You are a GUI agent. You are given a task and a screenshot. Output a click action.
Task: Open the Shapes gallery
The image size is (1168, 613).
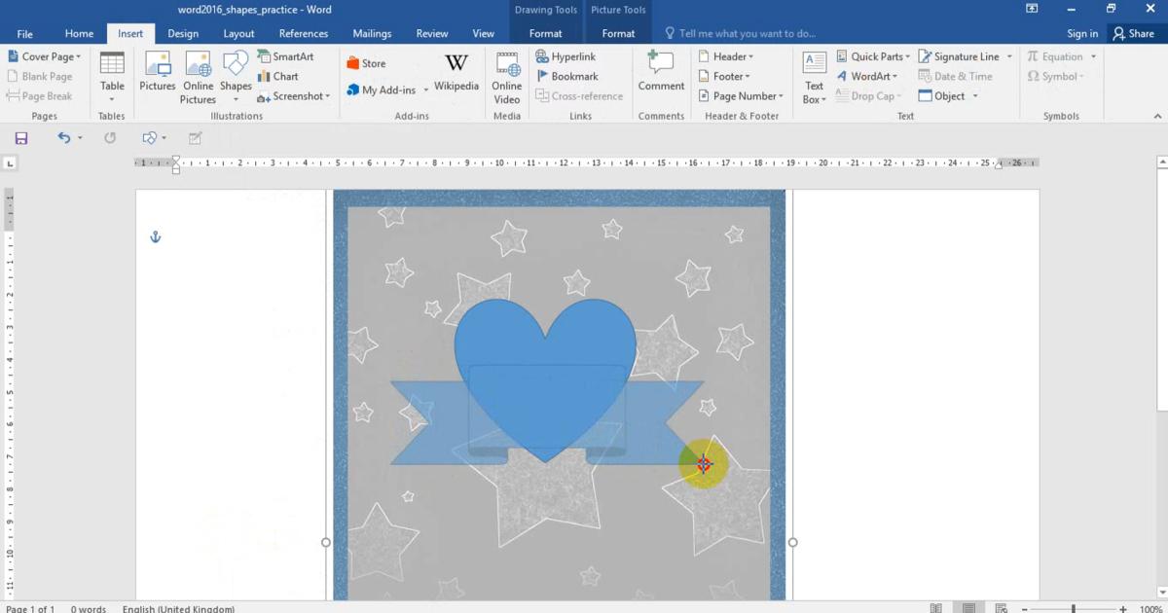click(x=236, y=77)
